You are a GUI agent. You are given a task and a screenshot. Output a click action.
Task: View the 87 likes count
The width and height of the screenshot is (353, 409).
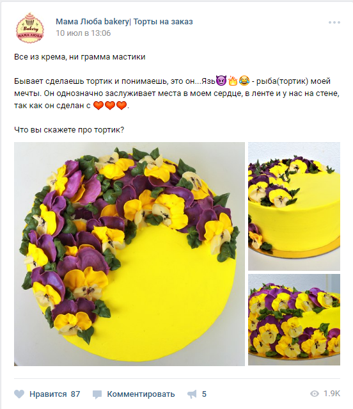pyautogui.click(x=75, y=394)
